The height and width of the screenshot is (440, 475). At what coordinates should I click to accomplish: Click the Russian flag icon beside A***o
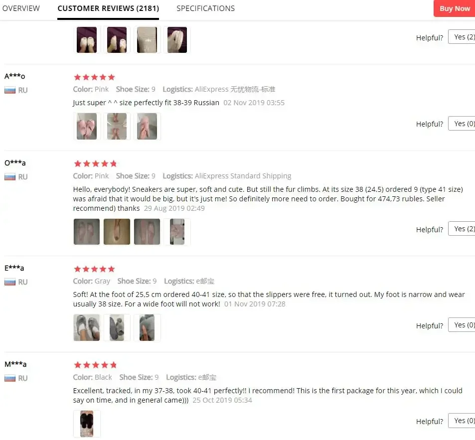[x=9, y=90]
